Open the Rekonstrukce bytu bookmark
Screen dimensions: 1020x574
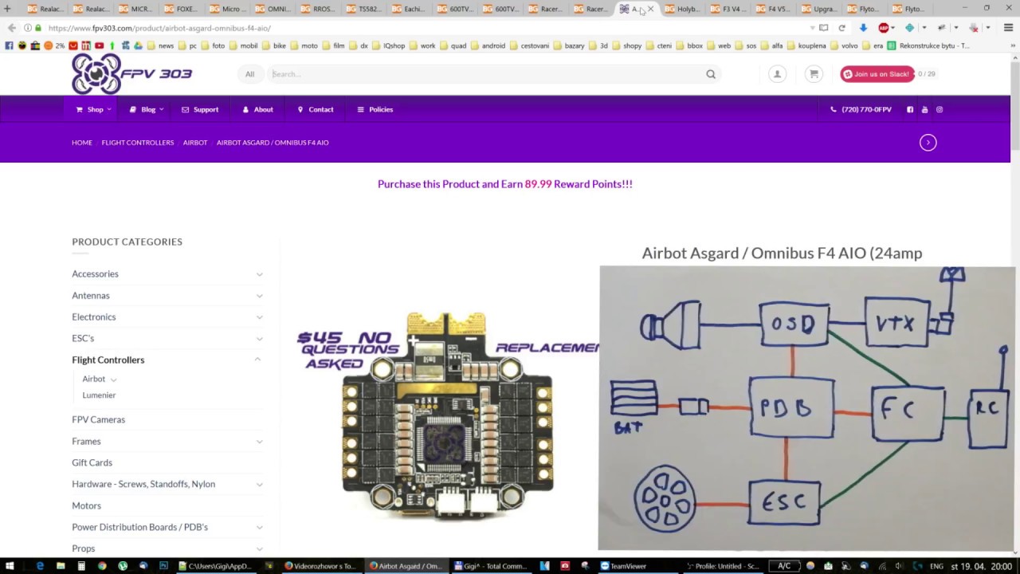(x=928, y=45)
